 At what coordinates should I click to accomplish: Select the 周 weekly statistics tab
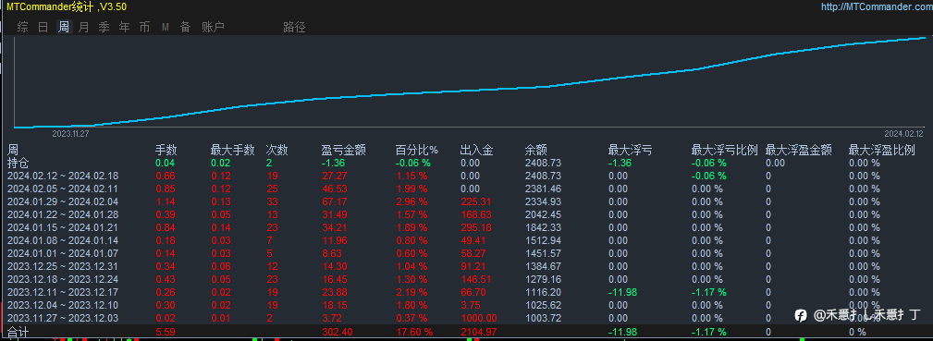pos(64,28)
